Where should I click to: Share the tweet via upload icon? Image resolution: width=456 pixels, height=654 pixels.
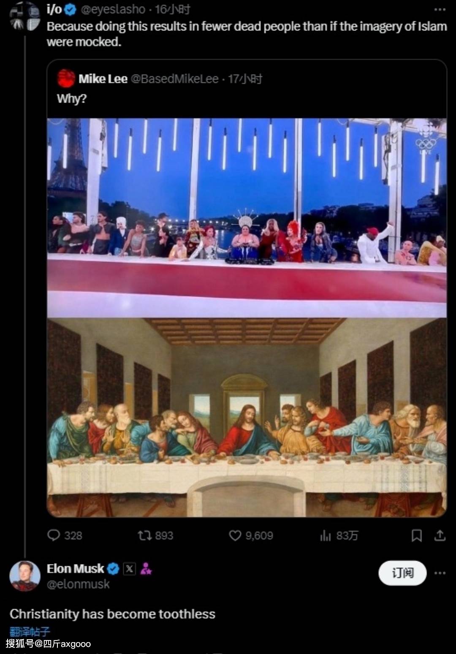point(440,535)
